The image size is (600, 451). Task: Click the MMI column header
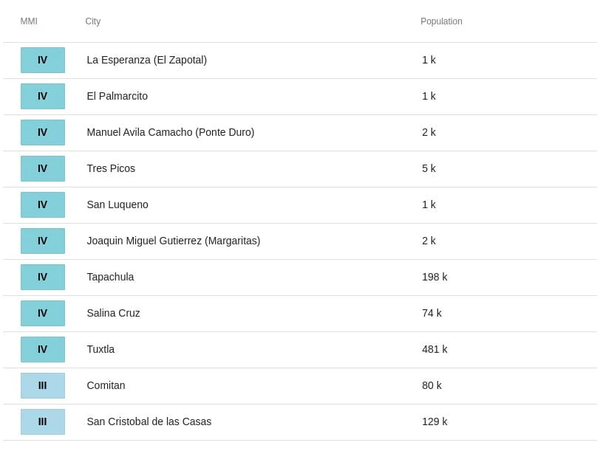coord(29,21)
